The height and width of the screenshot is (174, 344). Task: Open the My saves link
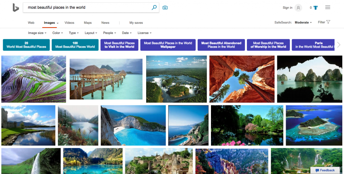pyautogui.click(x=136, y=23)
